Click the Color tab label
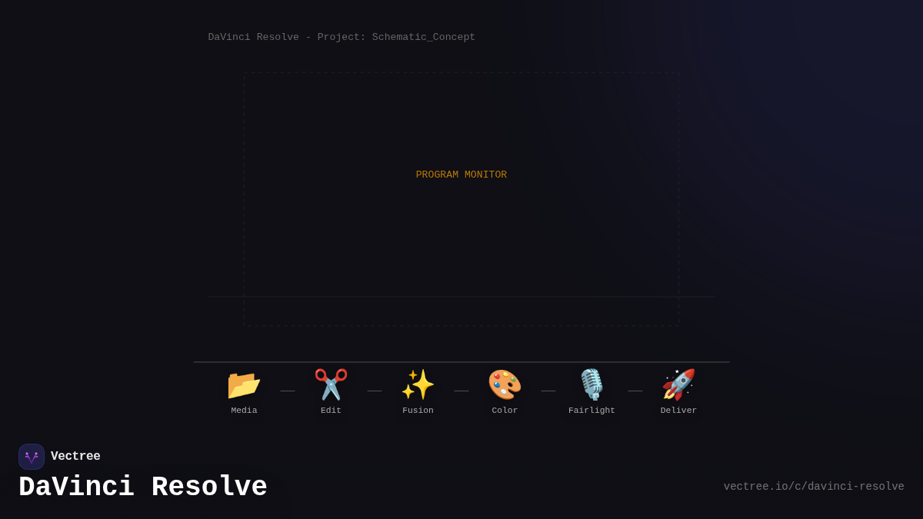 click(x=505, y=410)
